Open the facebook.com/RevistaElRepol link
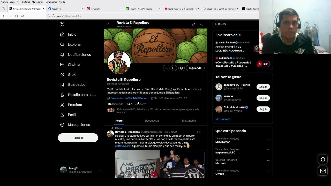The image size is (331, 186). [129, 98]
